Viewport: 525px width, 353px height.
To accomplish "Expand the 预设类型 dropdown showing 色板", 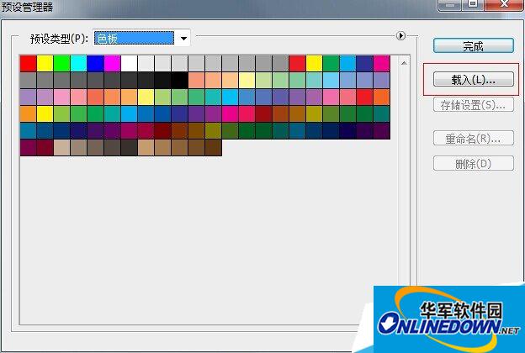I will tap(183, 38).
